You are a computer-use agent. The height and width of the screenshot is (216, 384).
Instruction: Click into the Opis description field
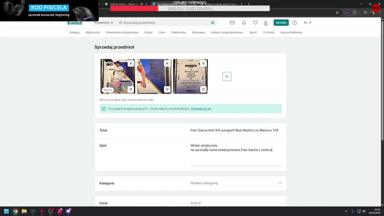click(236, 154)
